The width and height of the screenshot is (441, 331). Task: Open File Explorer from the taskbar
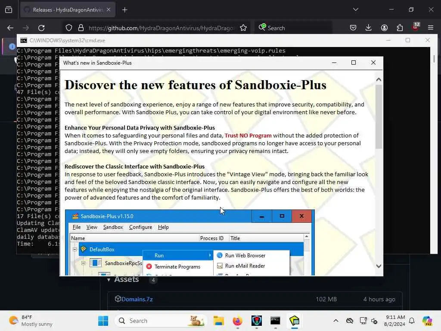[218, 321]
